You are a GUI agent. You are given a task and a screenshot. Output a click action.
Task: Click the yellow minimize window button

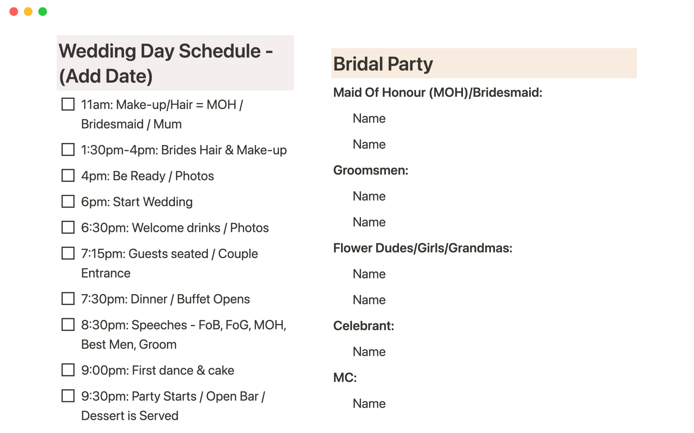click(x=28, y=12)
